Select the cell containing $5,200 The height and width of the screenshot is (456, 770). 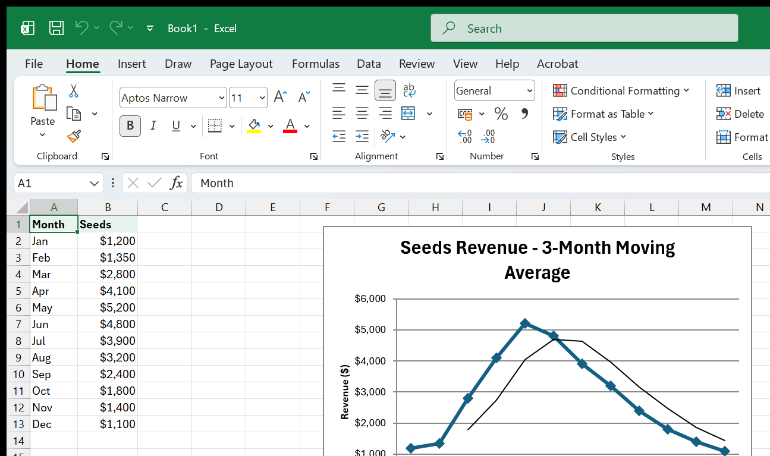click(x=108, y=307)
